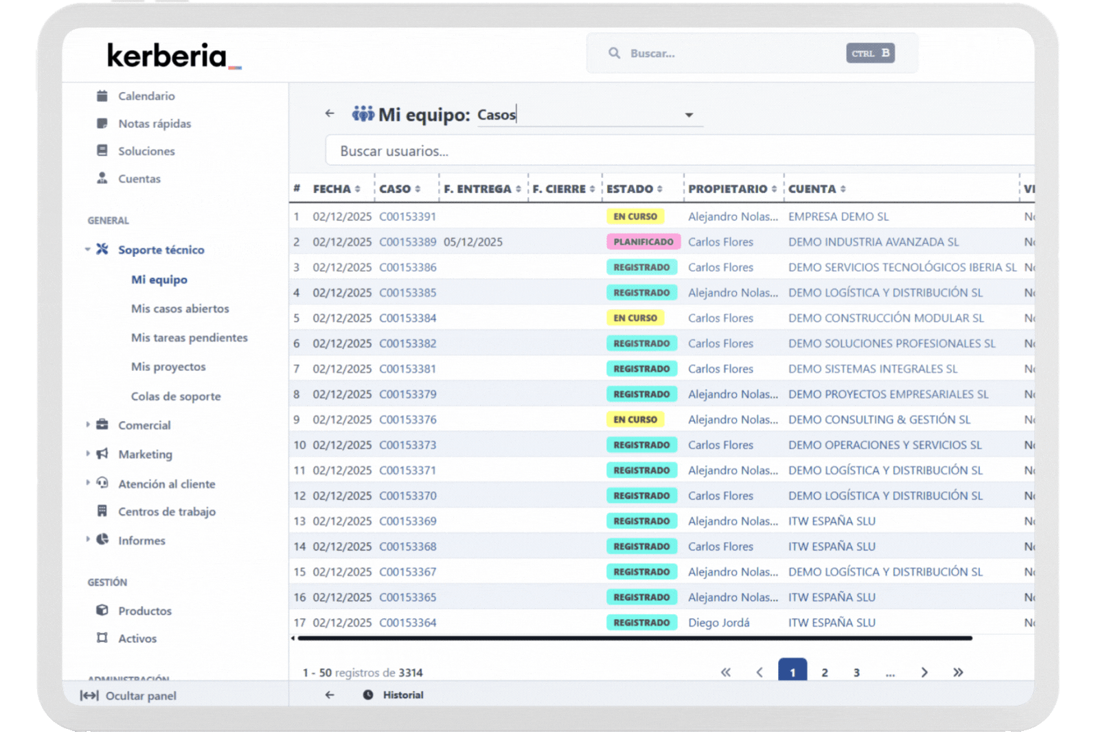Sort by PROPIETARIO column header
Viewport: 1094px width, 742px height.
pyautogui.click(x=733, y=189)
